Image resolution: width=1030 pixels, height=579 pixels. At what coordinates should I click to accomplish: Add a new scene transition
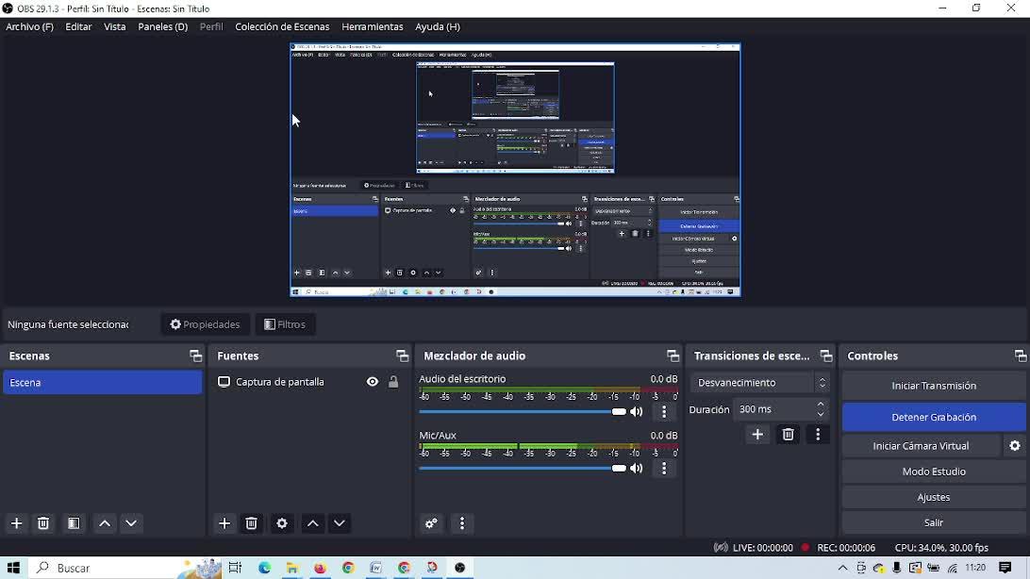tap(757, 435)
